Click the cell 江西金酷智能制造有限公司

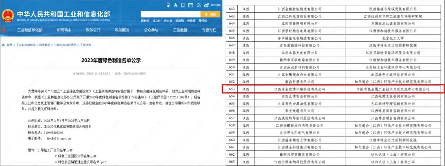300,9
